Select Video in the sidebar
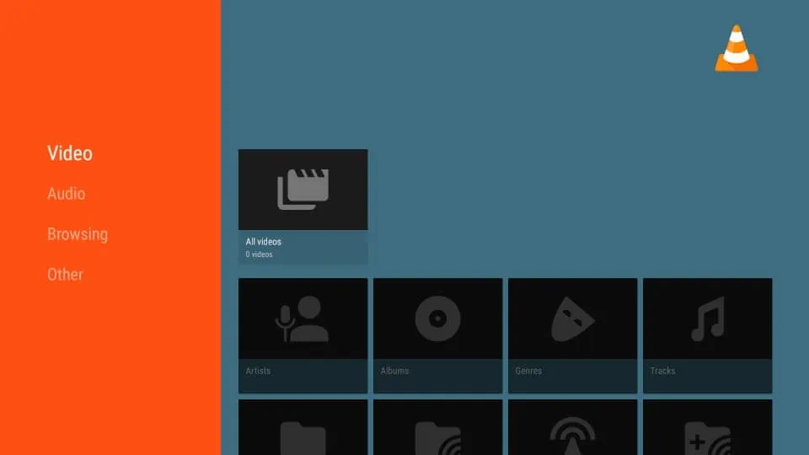 (70, 153)
